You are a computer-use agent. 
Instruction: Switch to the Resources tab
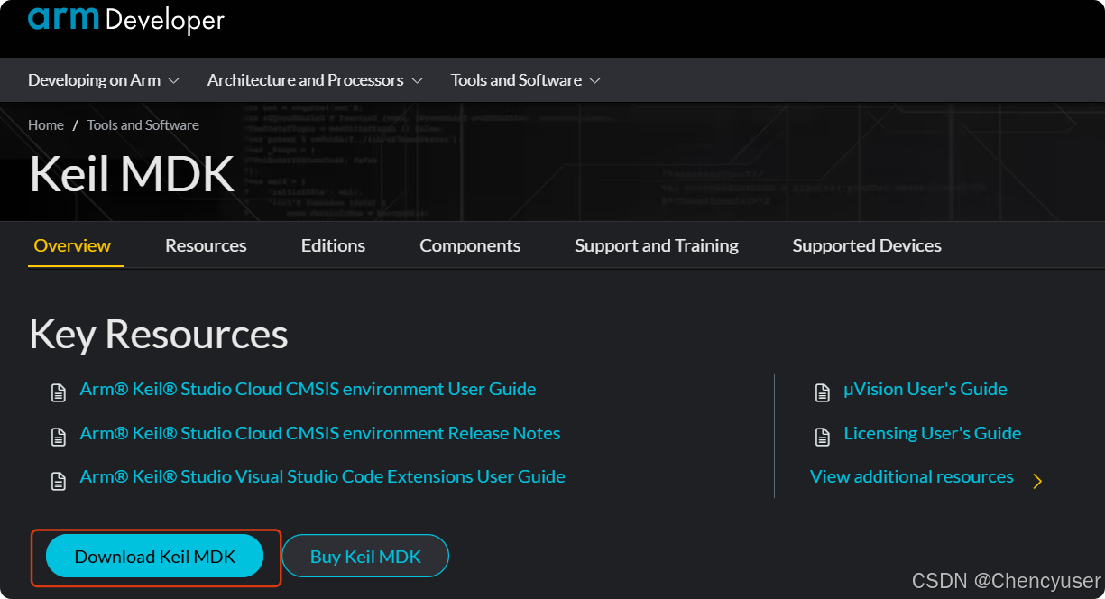206,245
